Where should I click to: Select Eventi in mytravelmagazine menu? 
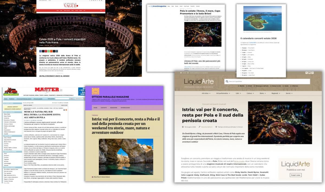point(181,6)
